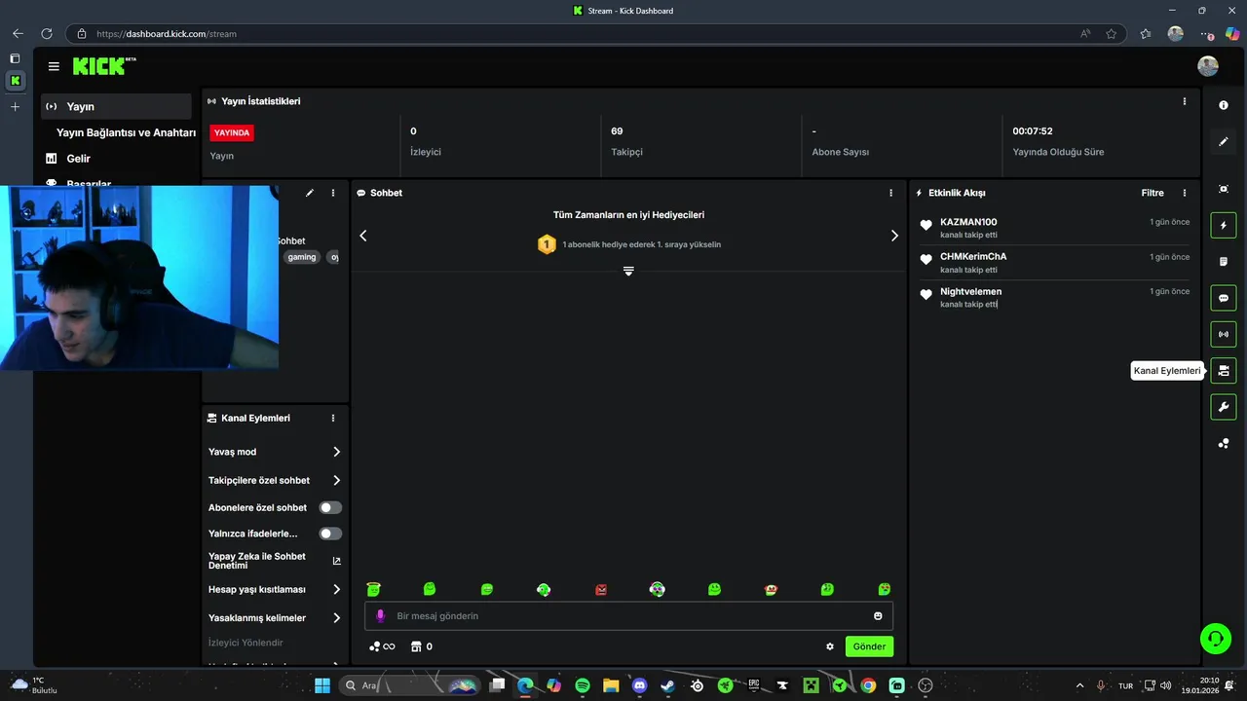Open Spotify from the taskbar
Viewport: 1247px width, 701px height.
tap(583, 685)
